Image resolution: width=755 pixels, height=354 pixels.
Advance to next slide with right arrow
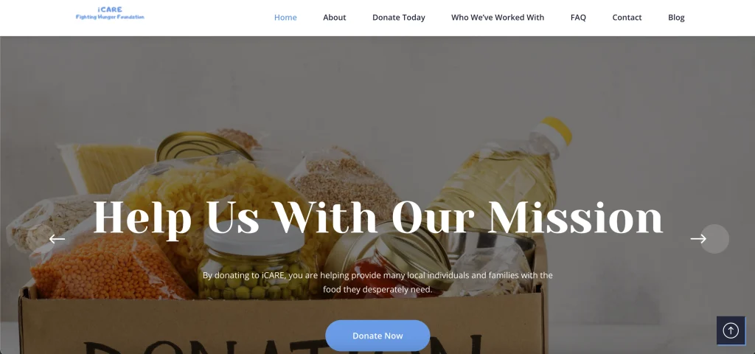point(698,239)
